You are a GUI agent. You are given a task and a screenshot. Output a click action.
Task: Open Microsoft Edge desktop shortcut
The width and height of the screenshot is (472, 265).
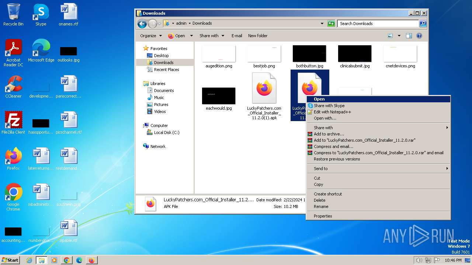[41, 50]
